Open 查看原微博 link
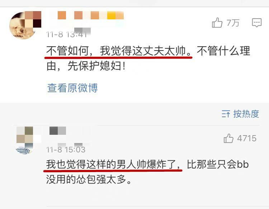 point(72,88)
